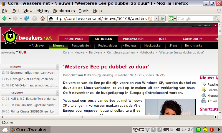This screenshot has height=133, width=222.
Task: Open 'Opvolger Vint Cerf bij Icann bek...' item
Action: click(x=33, y=79)
